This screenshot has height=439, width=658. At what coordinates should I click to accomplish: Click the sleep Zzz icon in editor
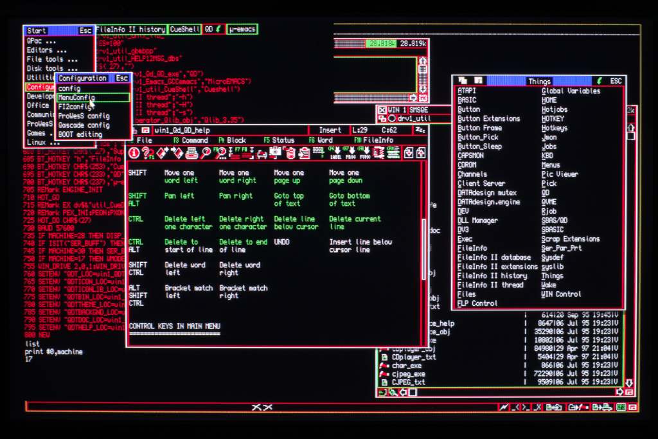click(x=420, y=130)
